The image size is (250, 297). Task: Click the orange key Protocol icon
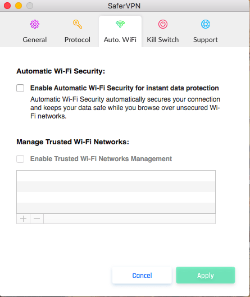pyautogui.click(x=78, y=24)
